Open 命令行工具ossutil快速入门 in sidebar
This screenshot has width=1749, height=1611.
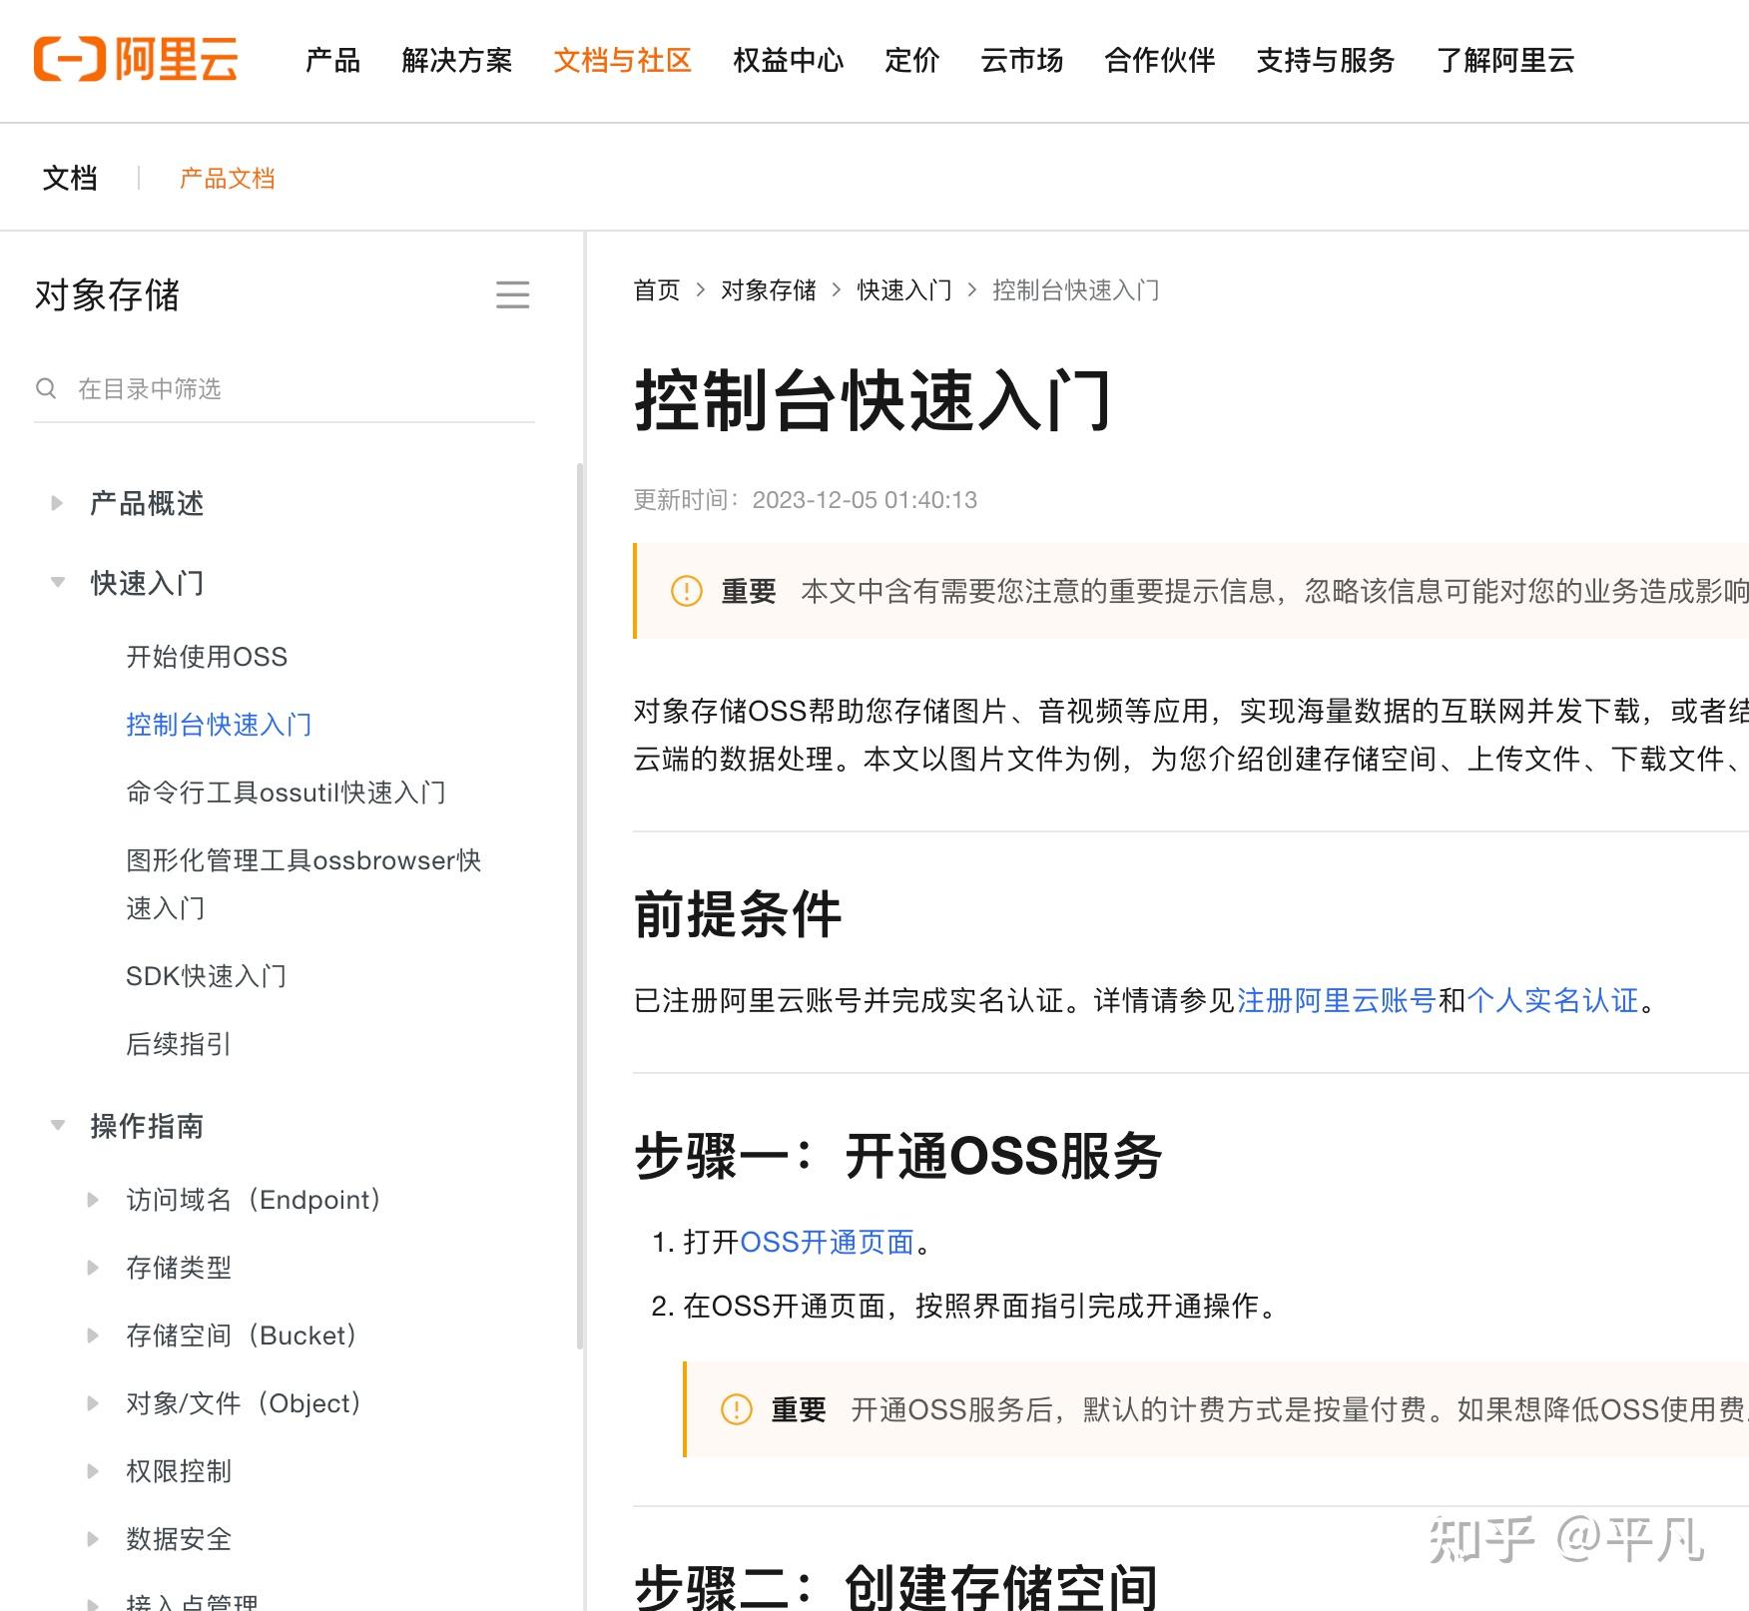coord(286,792)
